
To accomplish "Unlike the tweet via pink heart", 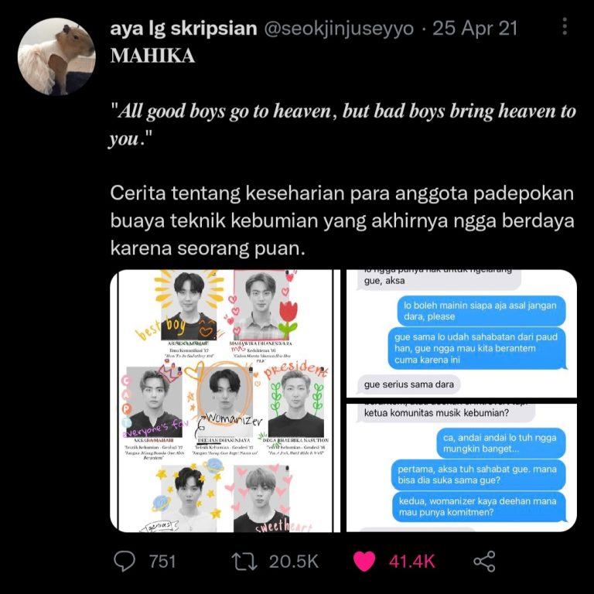I will click(364, 561).
